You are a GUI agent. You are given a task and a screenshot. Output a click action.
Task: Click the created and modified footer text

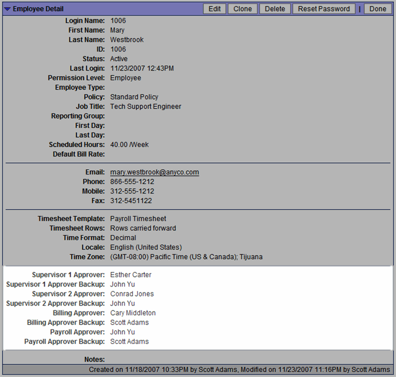point(239,370)
